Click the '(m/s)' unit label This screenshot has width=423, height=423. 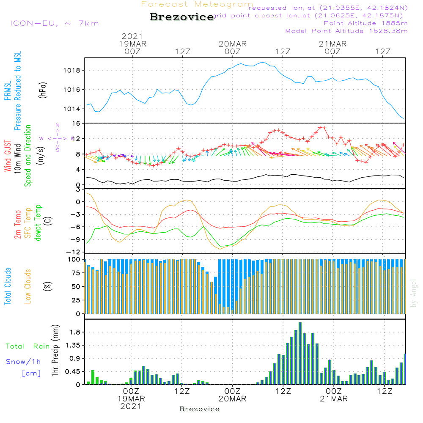(41, 156)
